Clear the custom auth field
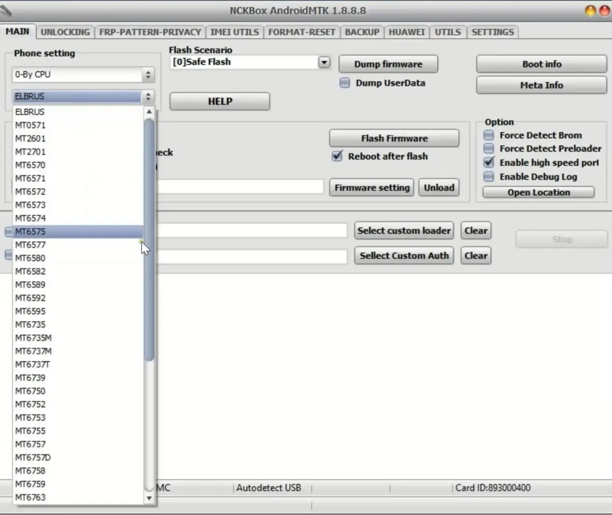The image size is (612, 515). click(476, 256)
